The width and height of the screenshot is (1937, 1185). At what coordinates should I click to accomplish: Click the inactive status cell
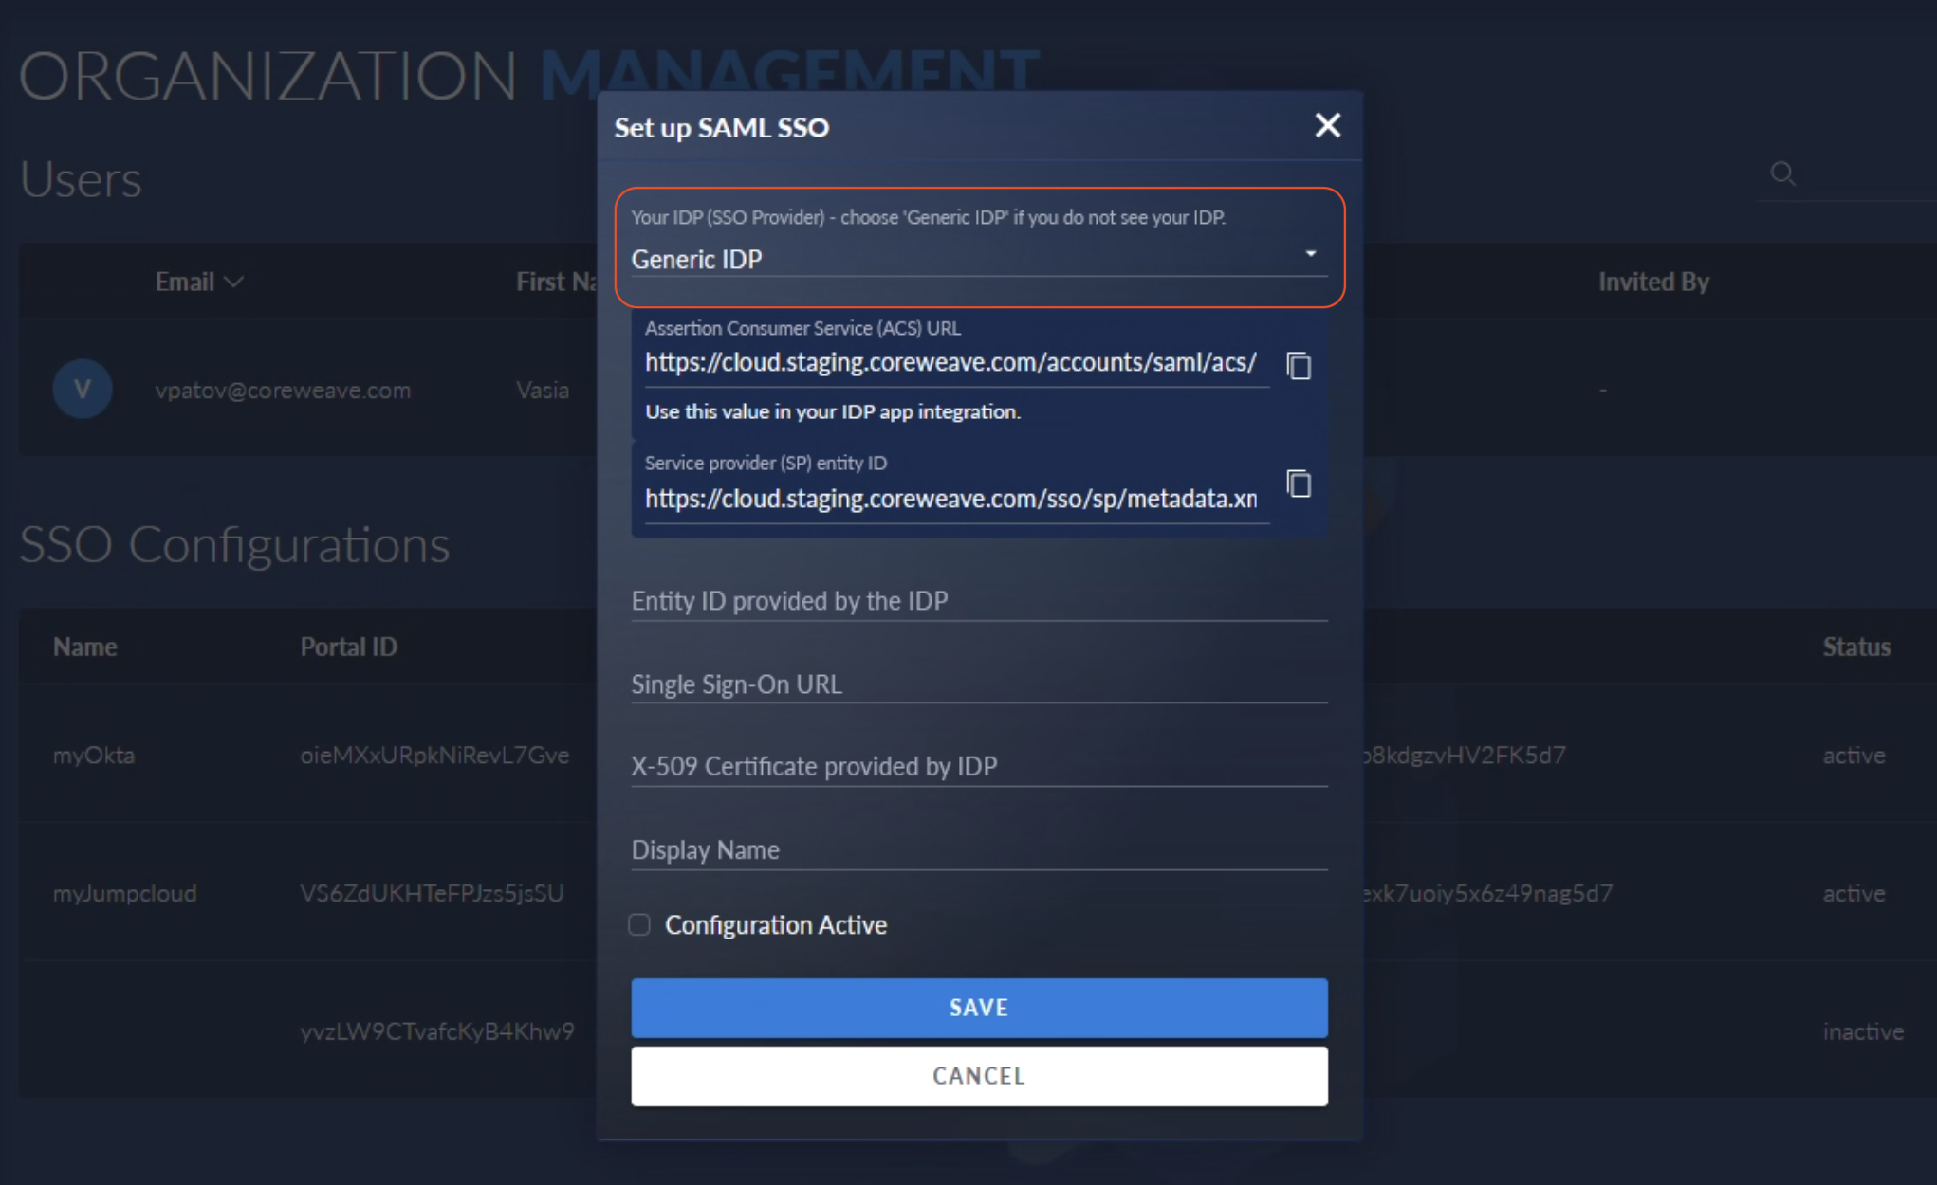(x=1863, y=1031)
